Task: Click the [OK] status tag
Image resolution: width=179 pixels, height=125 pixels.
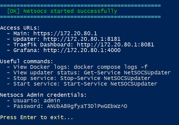Action: click(14, 11)
